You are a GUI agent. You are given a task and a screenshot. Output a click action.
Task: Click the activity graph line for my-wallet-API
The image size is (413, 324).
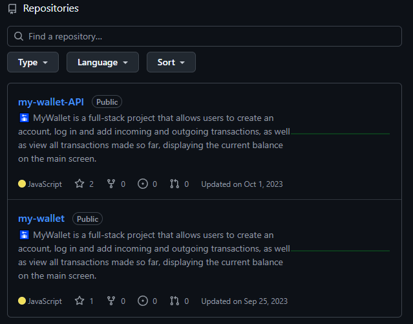click(x=341, y=134)
